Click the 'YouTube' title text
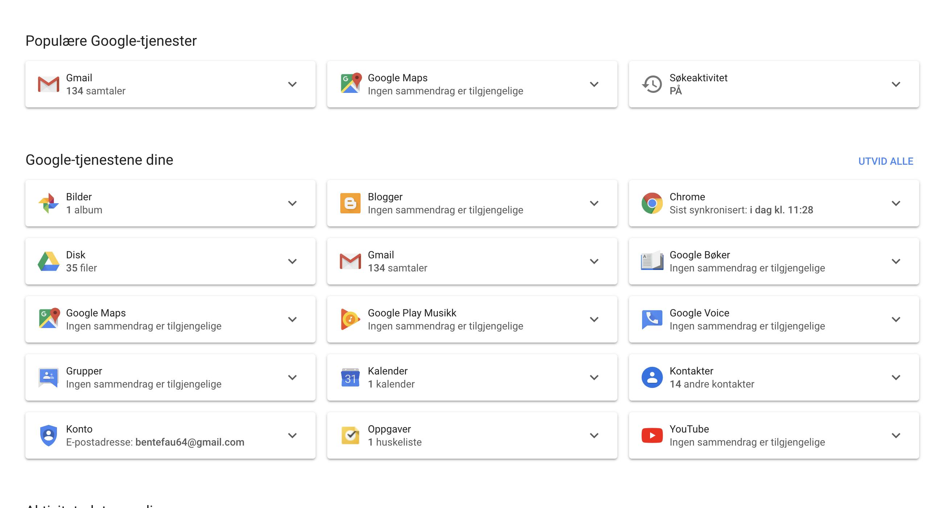941x508 pixels. point(689,429)
